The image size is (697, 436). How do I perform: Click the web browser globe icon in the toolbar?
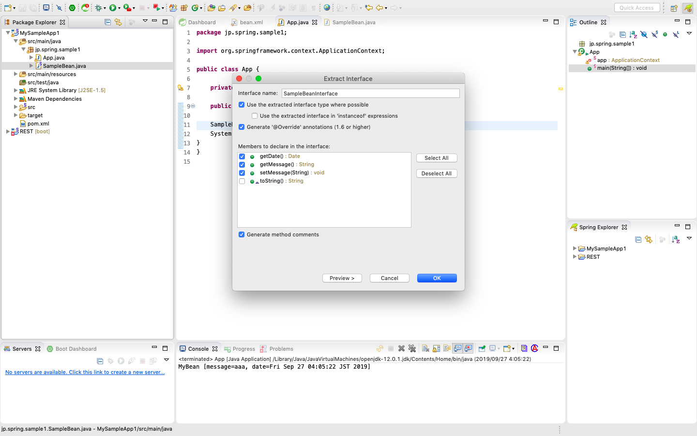click(x=327, y=8)
